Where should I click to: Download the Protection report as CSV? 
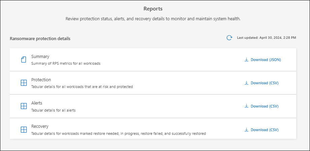pyautogui.click(x=265, y=83)
